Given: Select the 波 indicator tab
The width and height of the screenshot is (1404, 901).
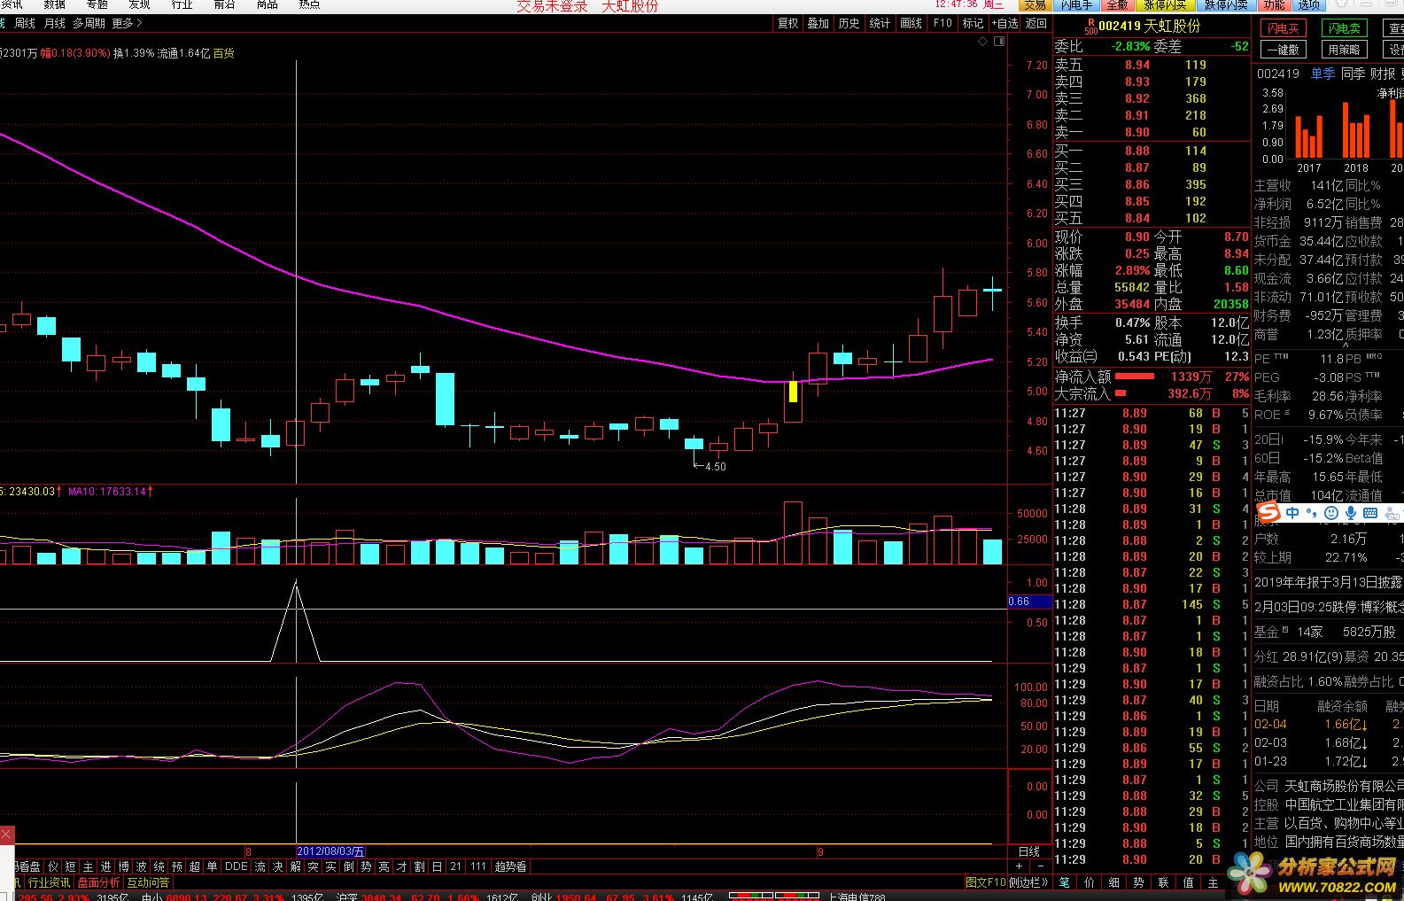Looking at the screenshot, I should tap(142, 866).
